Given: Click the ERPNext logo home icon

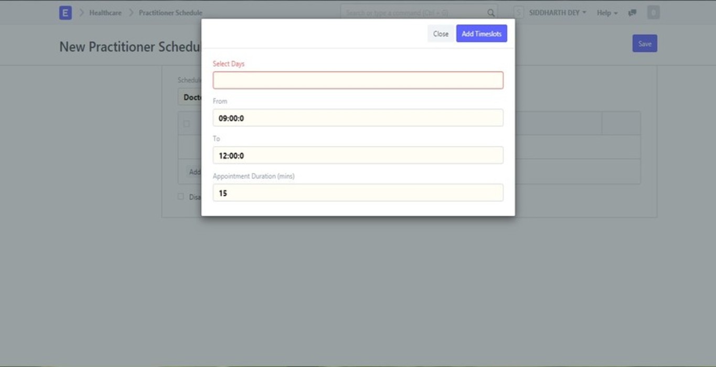Looking at the screenshot, I should [x=65, y=13].
